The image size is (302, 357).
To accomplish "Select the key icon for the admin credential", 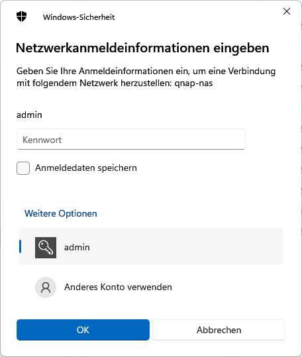I will tap(46, 248).
